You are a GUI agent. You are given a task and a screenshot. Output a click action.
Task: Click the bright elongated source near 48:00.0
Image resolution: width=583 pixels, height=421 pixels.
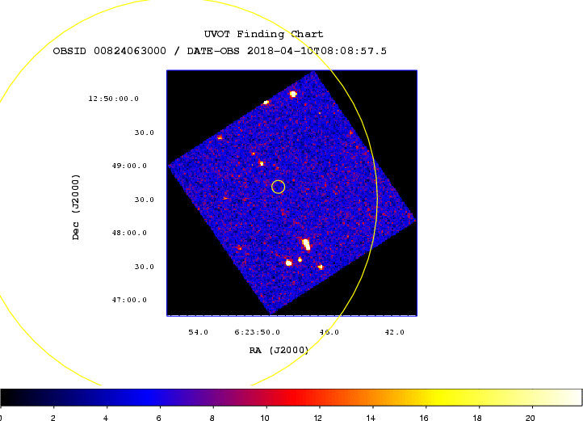point(306,245)
